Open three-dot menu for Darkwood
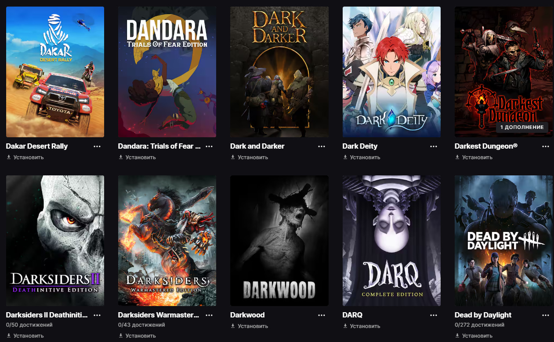This screenshot has width=554, height=342. click(322, 315)
